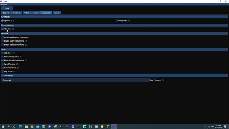Switch to the General tab

[6, 13]
